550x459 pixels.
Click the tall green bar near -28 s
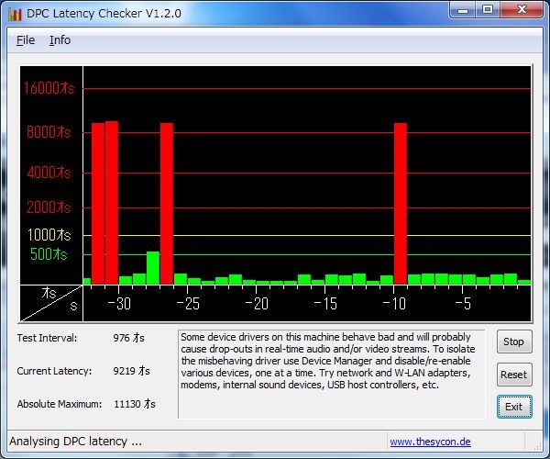(153, 268)
